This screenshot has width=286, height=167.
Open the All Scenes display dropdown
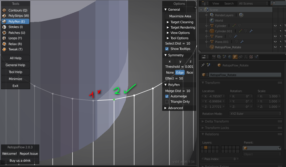tap(253, 3)
